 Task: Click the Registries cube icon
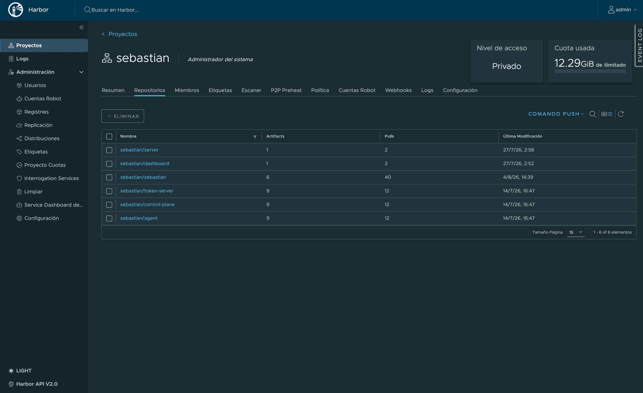pyautogui.click(x=19, y=112)
